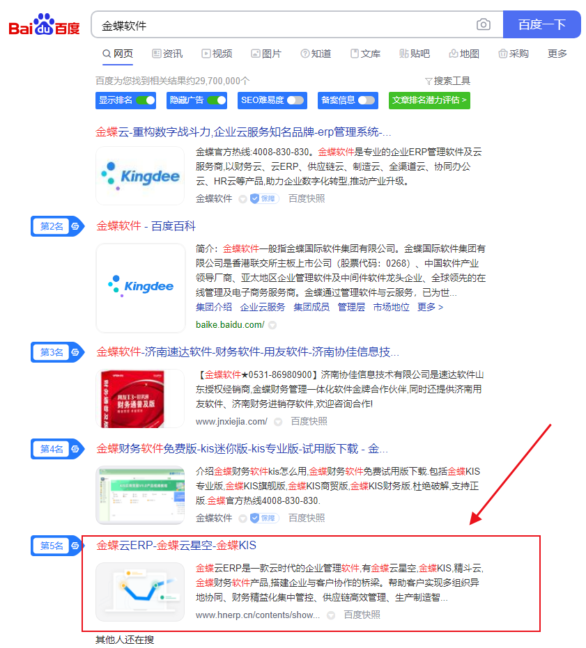This screenshot has width=586, height=648.
Task: Click Kingdee thumbnail in 百度百科 result
Action: [x=140, y=287]
